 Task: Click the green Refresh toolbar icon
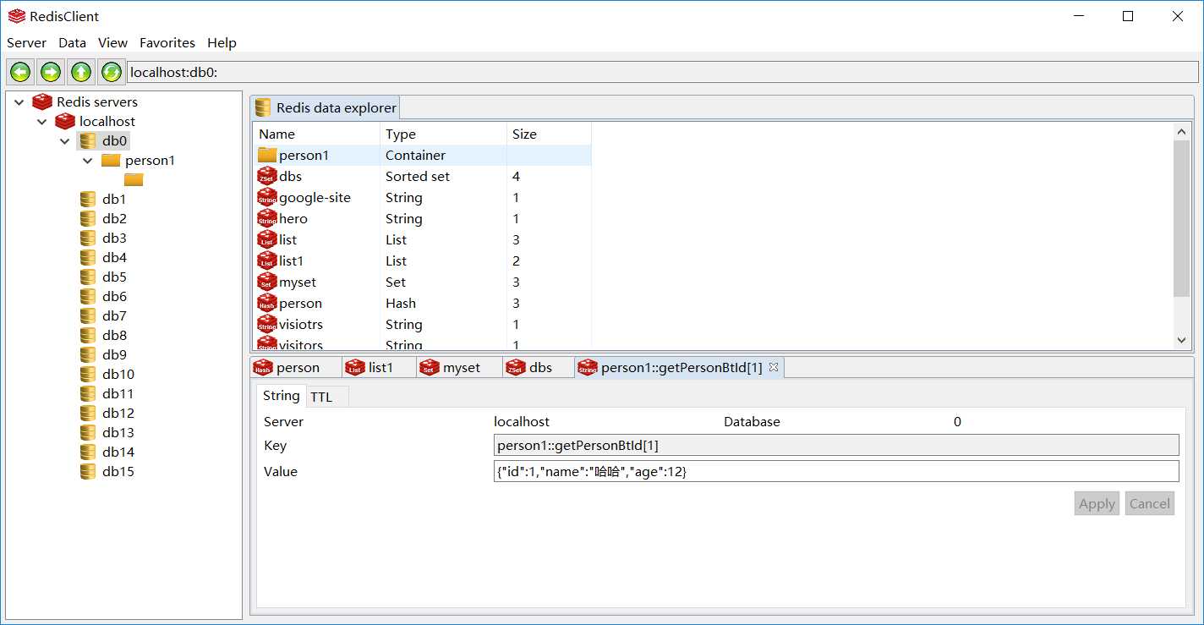[x=112, y=72]
